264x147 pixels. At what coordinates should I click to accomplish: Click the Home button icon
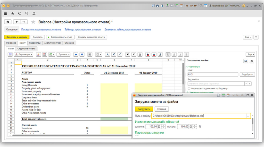[8, 22]
